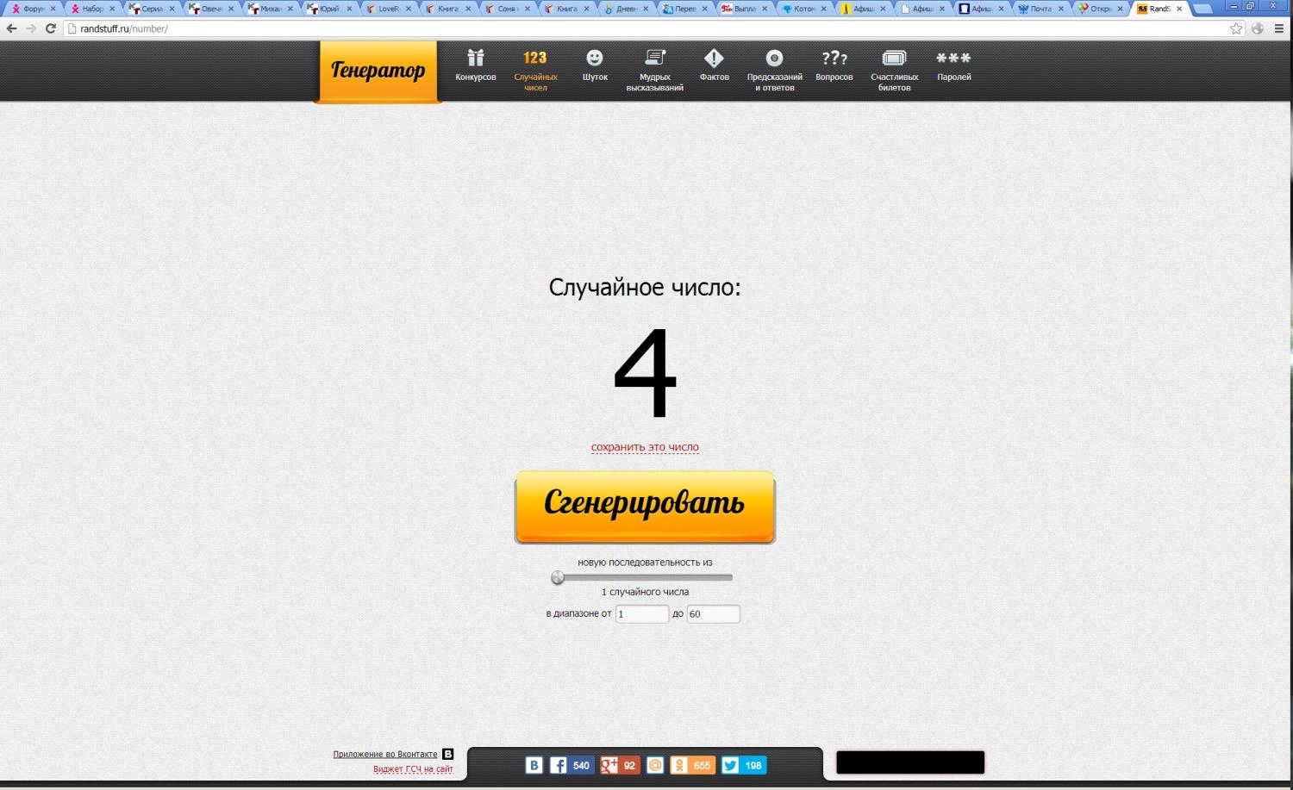1293x790 pixels.
Task: Open the Конкурсов gift icon generator
Action: click(x=475, y=66)
